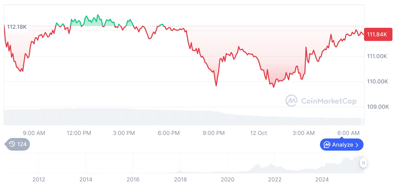Image resolution: width=397 pixels, height=185 pixels.
Task: Open the Analyze chart assistant
Action: [x=341, y=145]
